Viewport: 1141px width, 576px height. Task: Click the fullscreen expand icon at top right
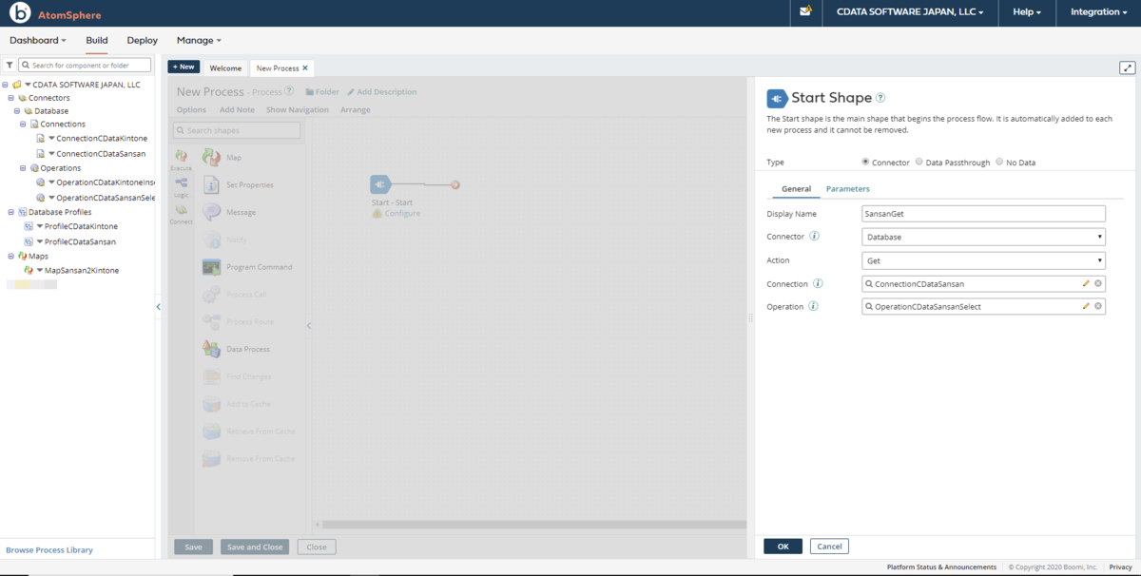point(1128,67)
